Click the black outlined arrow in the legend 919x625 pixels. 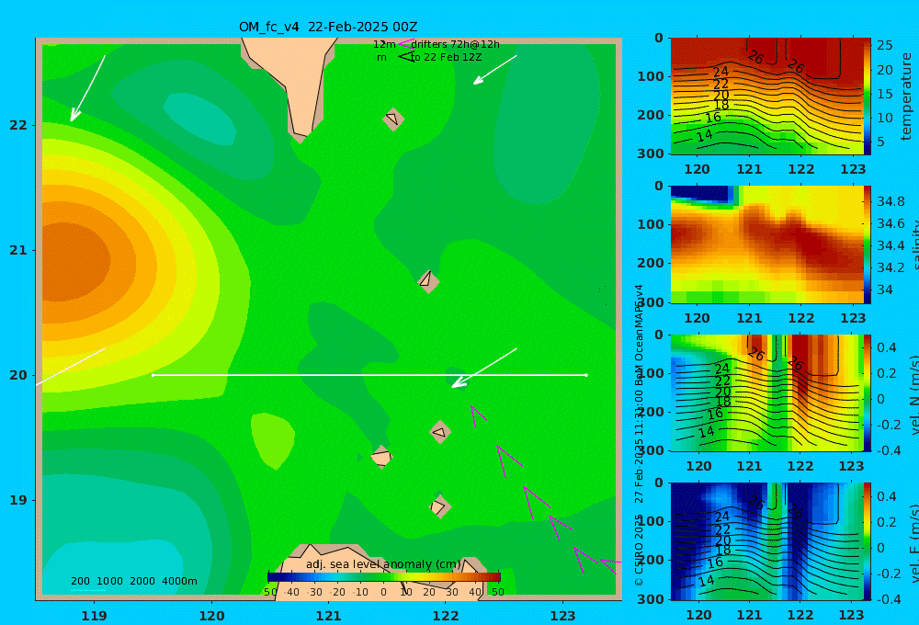pyautogui.click(x=405, y=56)
